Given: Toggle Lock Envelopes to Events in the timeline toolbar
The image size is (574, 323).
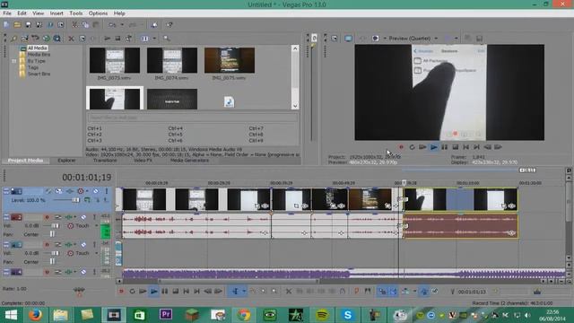Looking at the screenshot, I should point(424,292).
